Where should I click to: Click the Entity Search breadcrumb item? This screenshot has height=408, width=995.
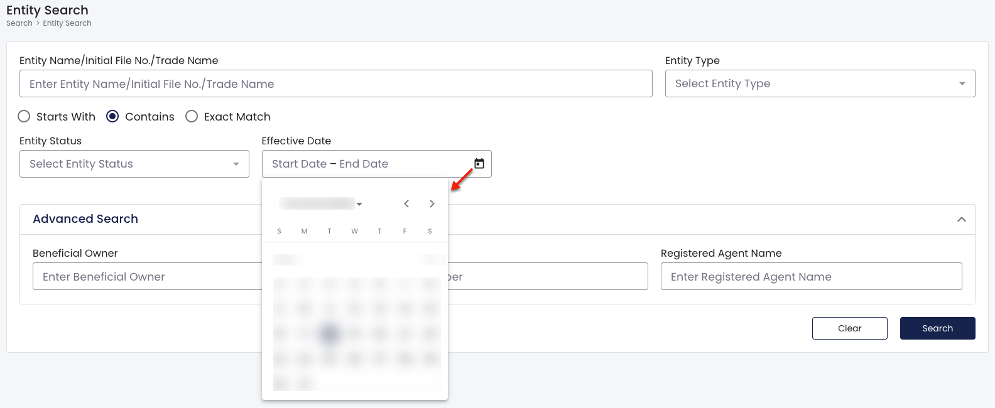coord(67,23)
